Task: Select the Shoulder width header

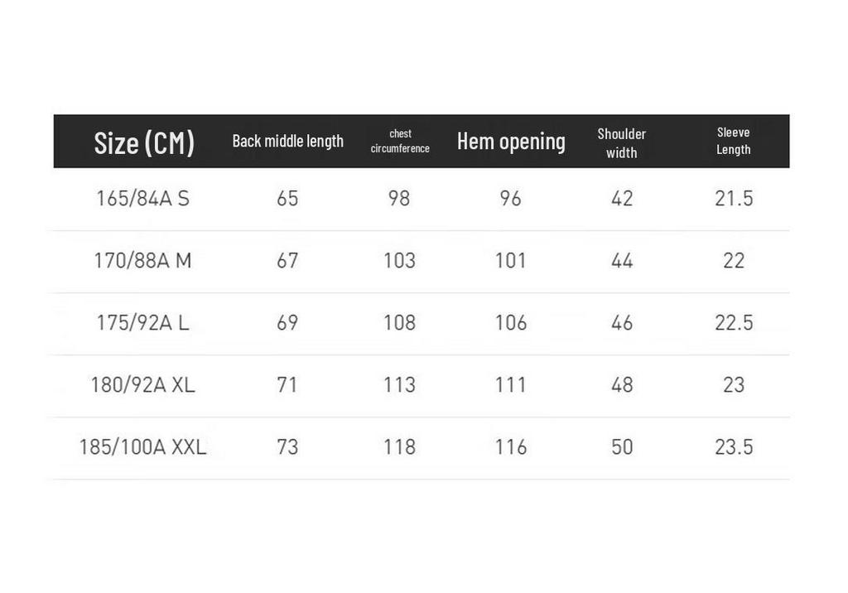Action: 621,143
